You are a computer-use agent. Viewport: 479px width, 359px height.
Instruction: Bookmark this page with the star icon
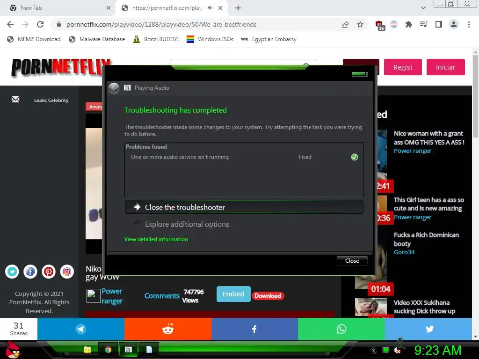click(360, 24)
